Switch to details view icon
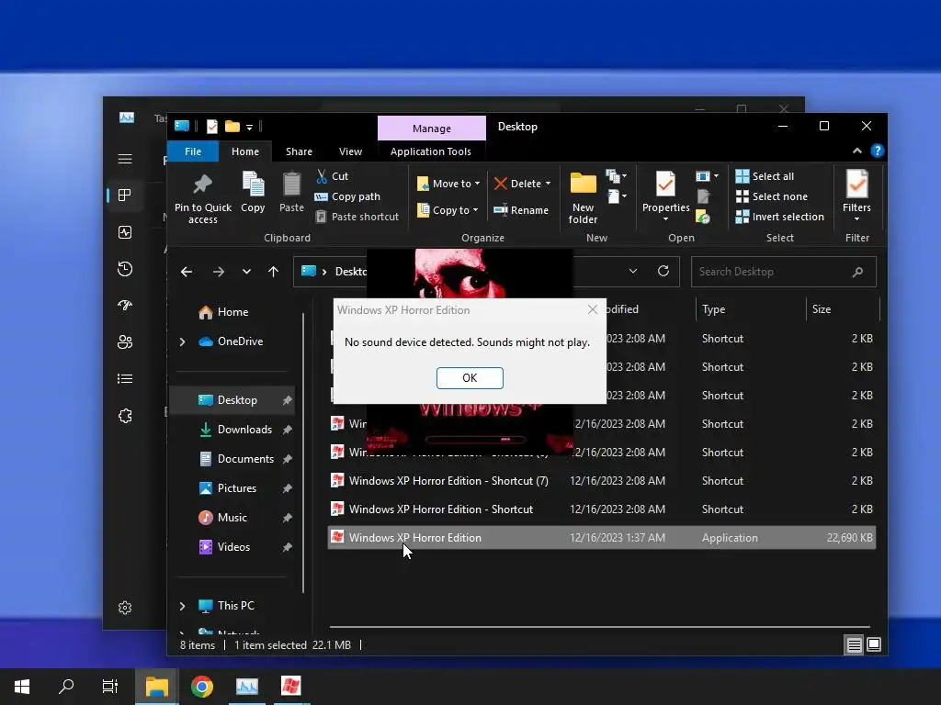Viewport: 941px width, 705px height. [854, 645]
